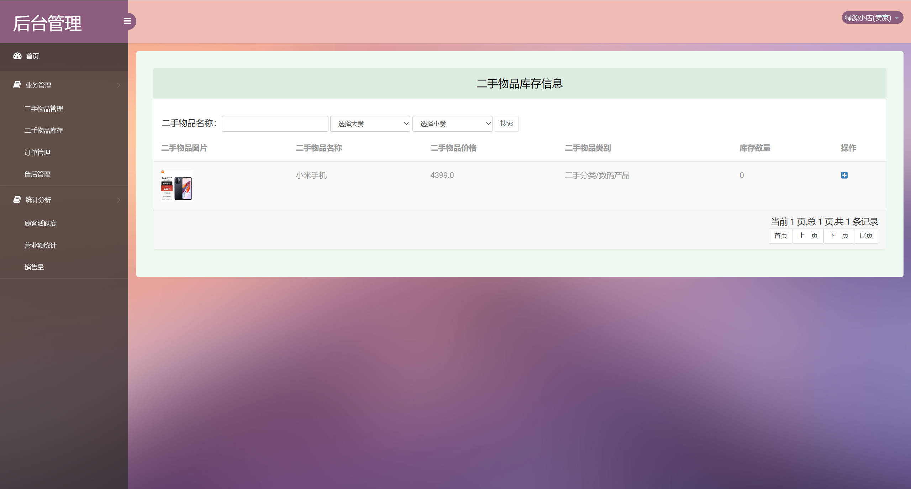
Task: Open the 选择大类 dropdown
Action: [x=370, y=123]
